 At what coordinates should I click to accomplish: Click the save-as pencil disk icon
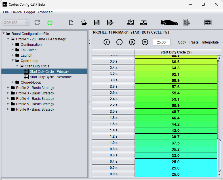coord(110,23)
